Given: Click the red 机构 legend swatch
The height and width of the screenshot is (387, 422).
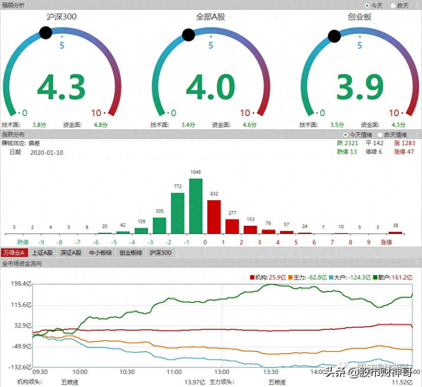Looking at the screenshot, I should tap(252, 277).
